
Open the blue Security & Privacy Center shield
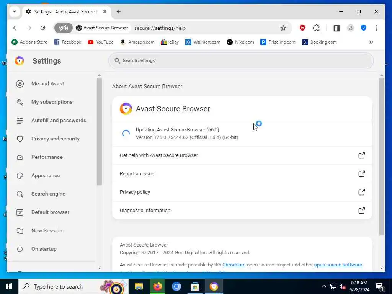coord(364,28)
